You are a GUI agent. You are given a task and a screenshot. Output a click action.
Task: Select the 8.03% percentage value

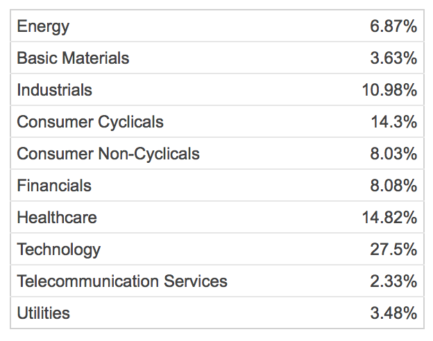(393, 154)
